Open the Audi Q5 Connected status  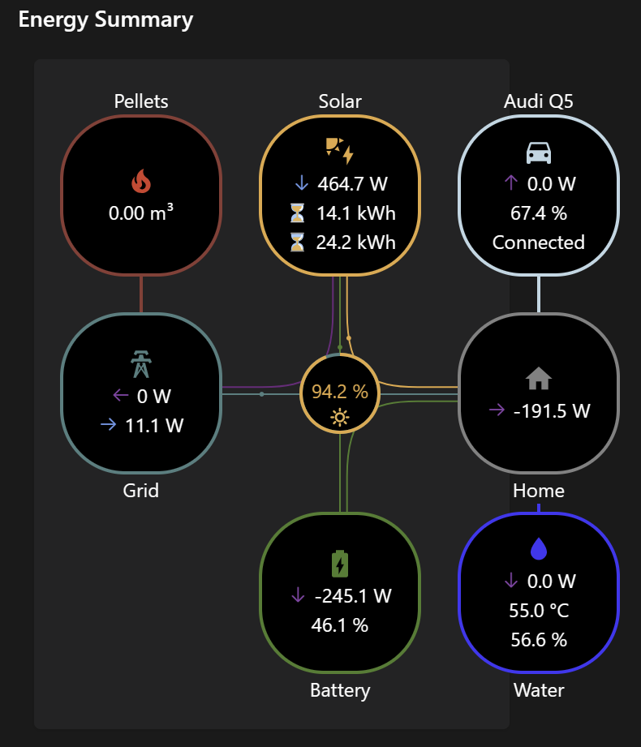coord(539,243)
